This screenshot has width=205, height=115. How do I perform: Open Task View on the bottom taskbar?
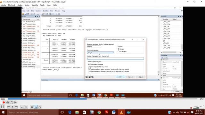(62, 112)
